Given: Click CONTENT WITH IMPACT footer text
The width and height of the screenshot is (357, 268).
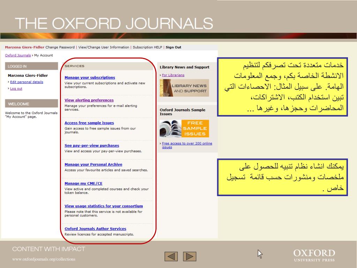Looking at the screenshot, I should point(49,249).
